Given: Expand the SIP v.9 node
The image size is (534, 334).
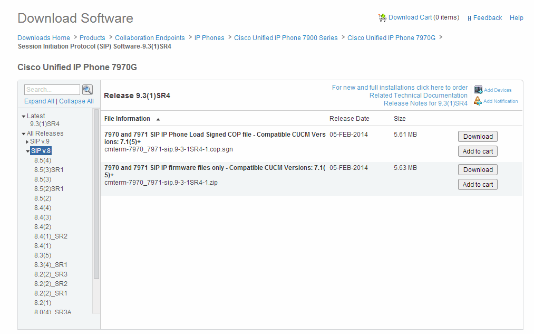Looking at the screenshot, I should (x=27, y=142).
